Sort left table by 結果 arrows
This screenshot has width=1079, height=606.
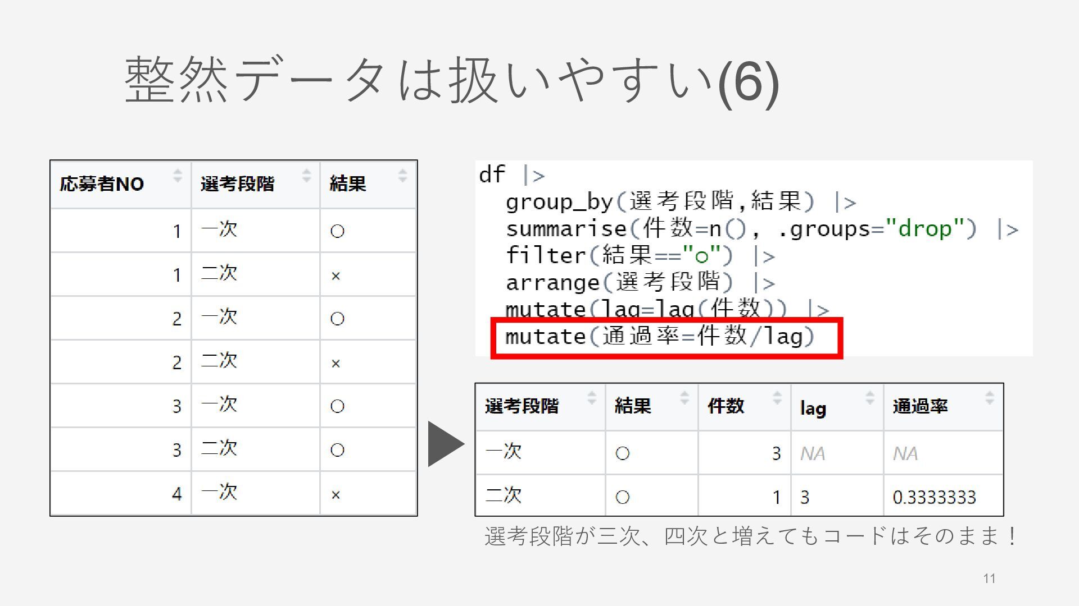tap(402, 176)
